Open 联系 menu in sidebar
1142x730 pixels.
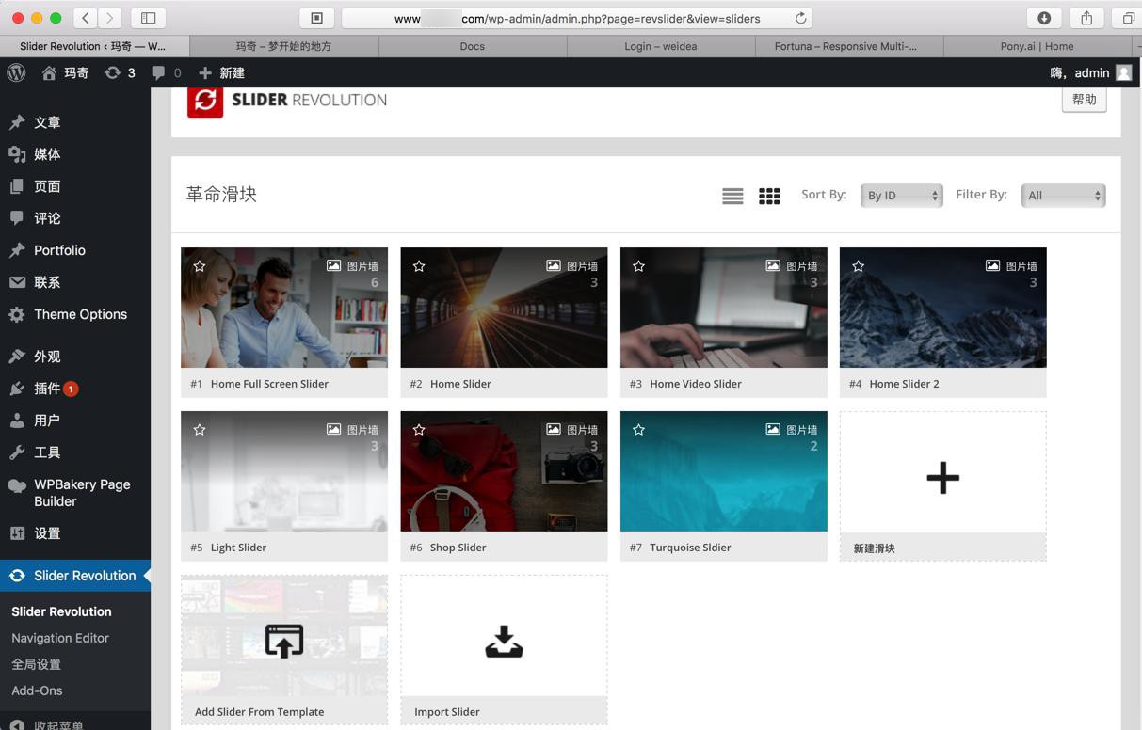75,282
